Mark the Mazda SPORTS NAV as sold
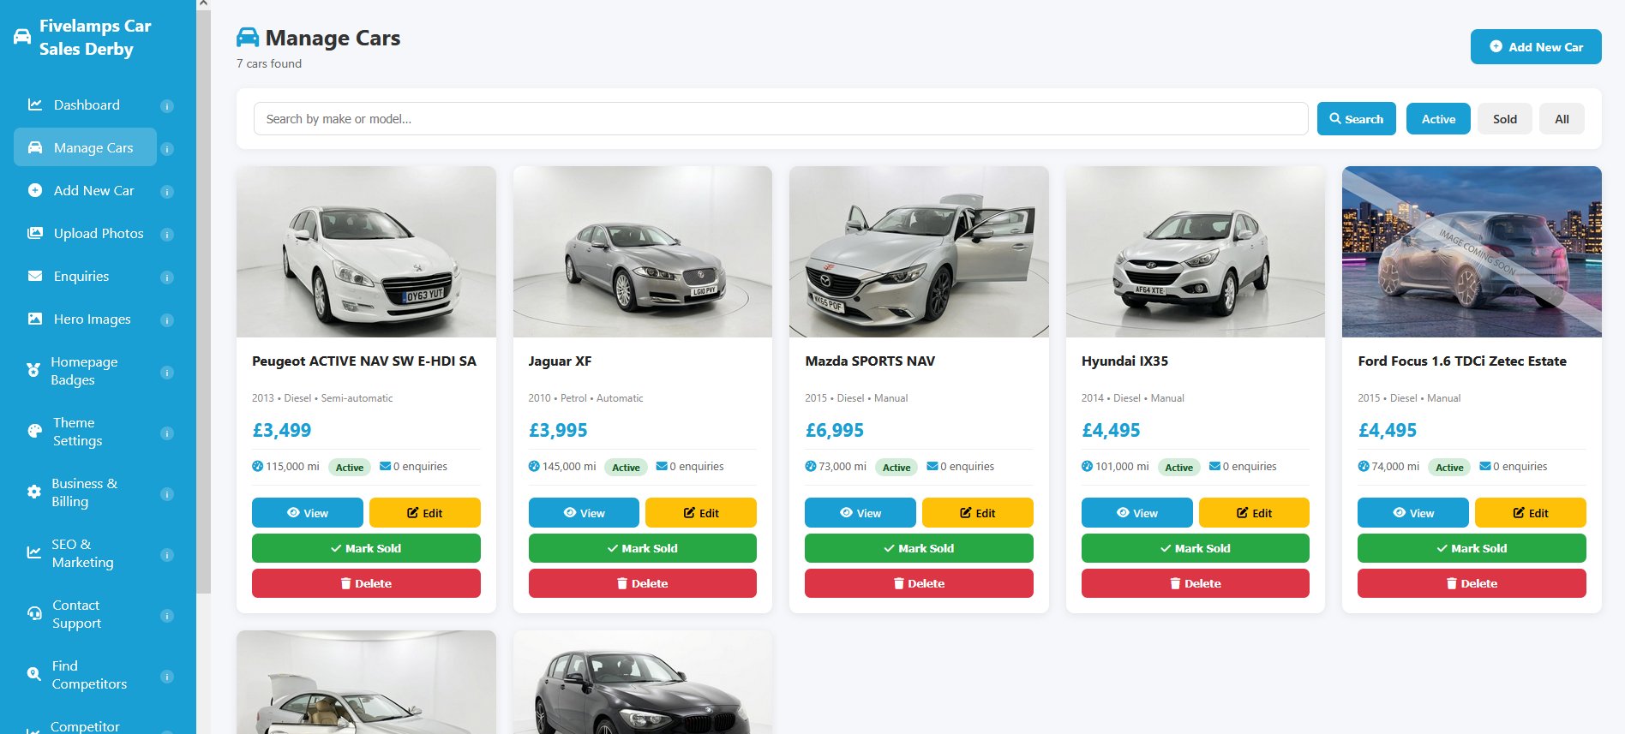This screenshot has height=734, width=1625. [x=919, y=548]
